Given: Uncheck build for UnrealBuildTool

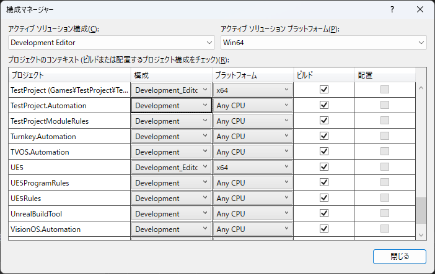Looking at the screenshot, I should 324,213.
